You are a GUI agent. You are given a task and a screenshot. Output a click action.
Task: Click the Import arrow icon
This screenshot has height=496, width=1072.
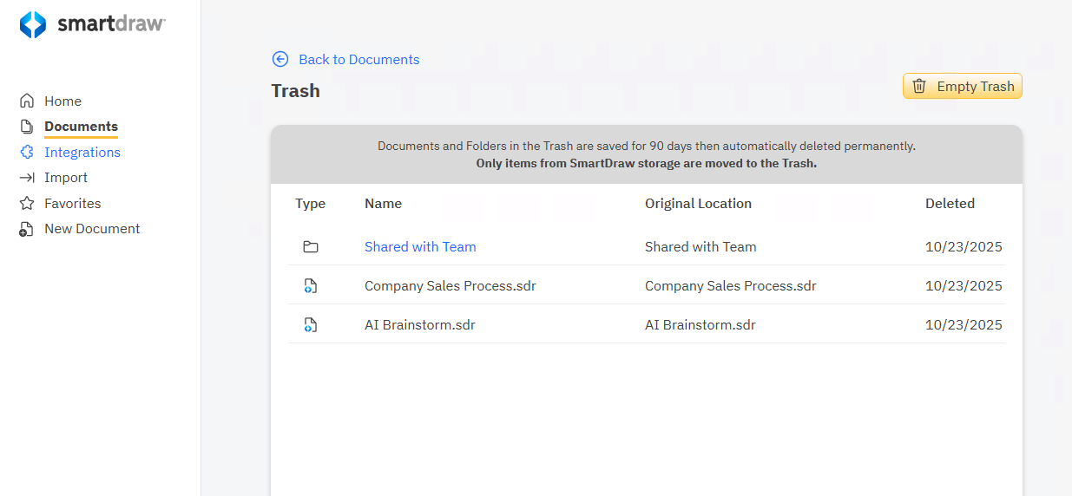point(27,178)
